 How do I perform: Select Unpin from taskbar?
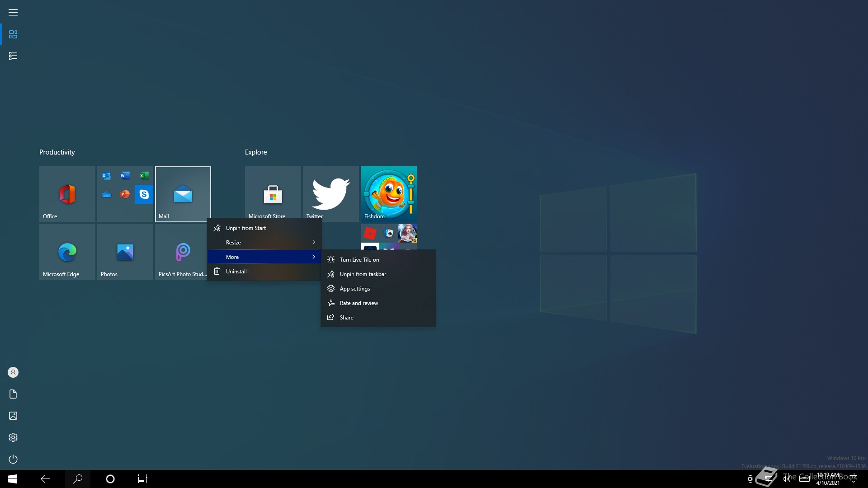378,274
